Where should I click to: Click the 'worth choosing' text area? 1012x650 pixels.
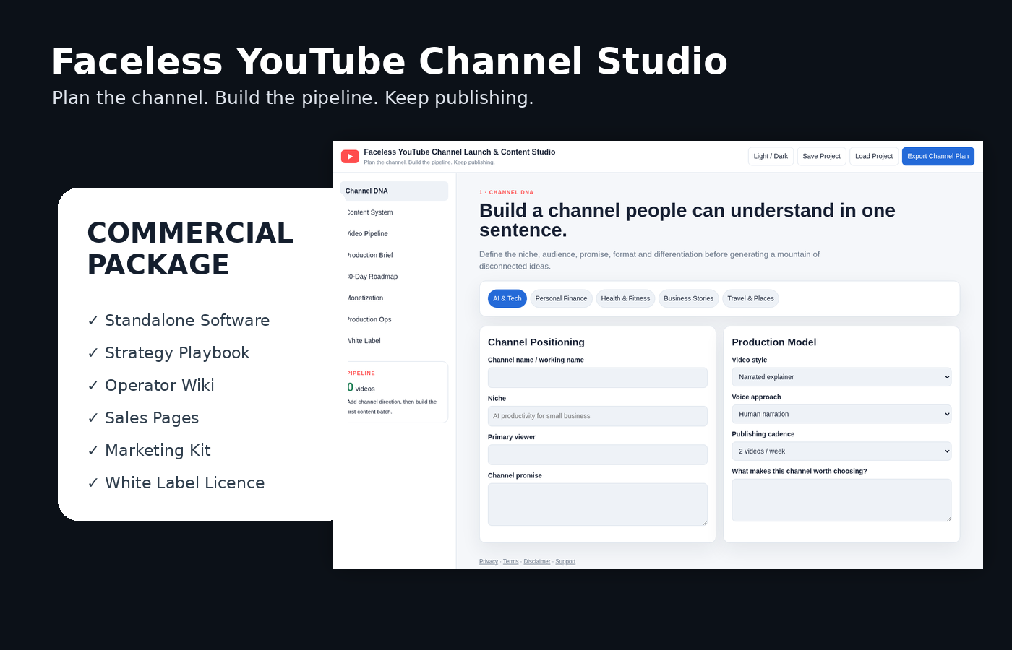[841, 500]
